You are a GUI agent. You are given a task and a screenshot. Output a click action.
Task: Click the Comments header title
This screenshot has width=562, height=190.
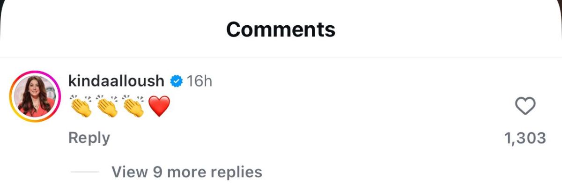coord(281,29)
